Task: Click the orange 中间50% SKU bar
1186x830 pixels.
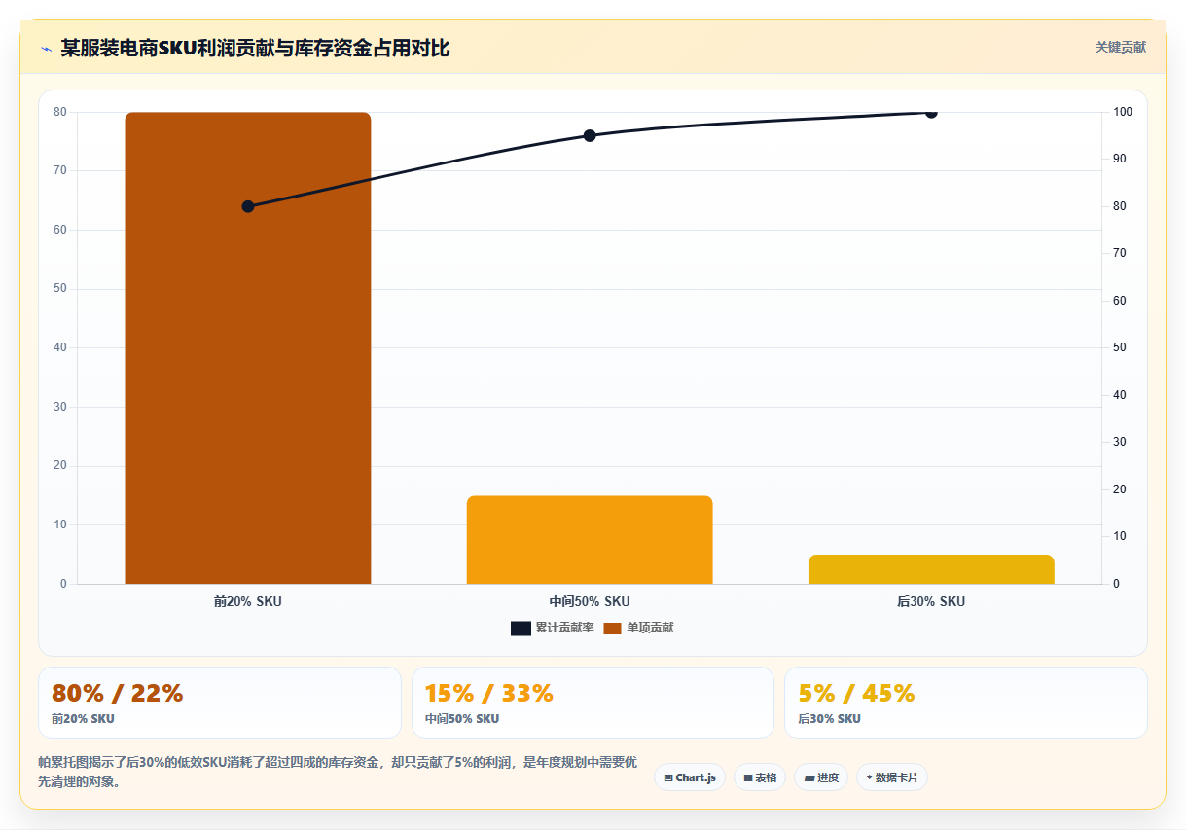Action: click(x=590, y=540)
